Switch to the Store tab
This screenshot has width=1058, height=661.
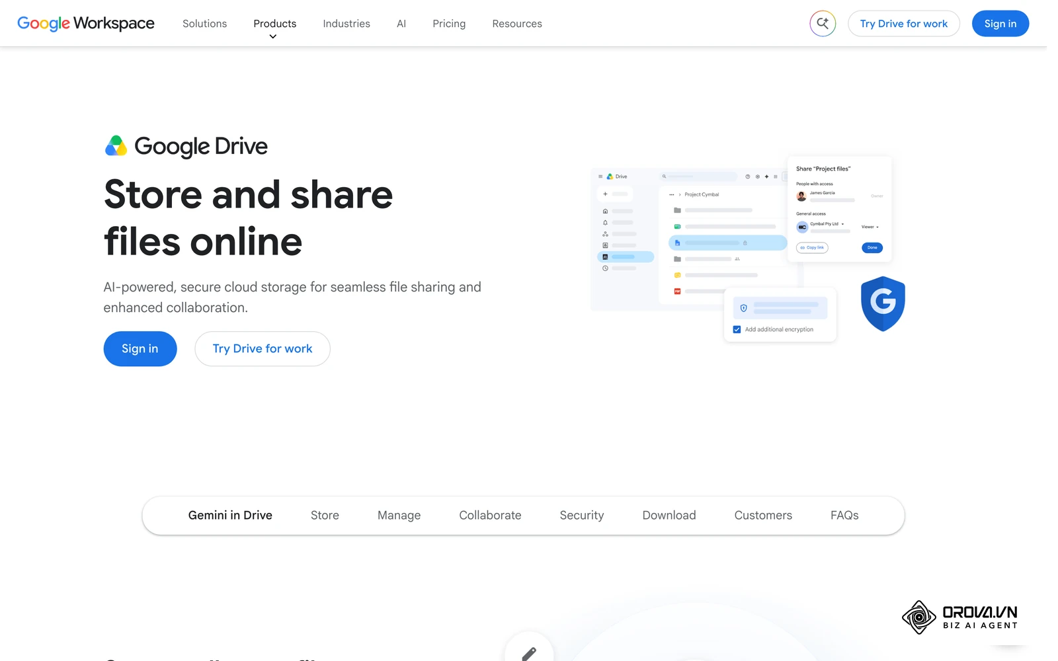point(325,516)
